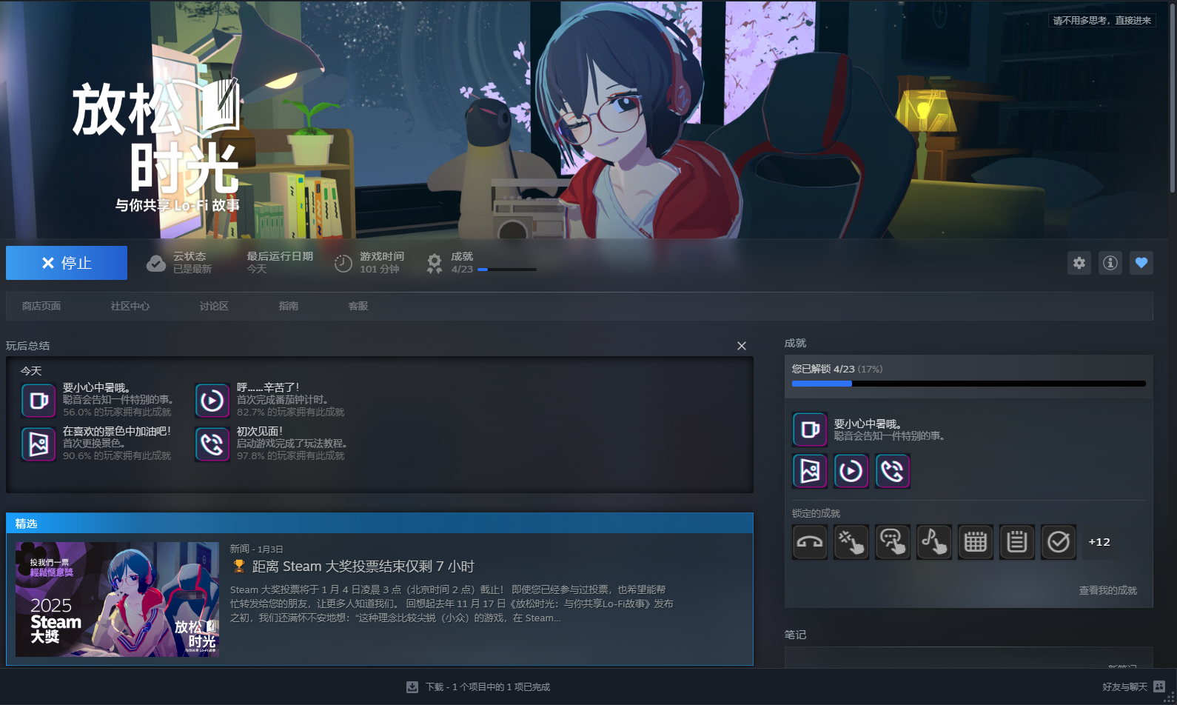Screen dimensions: 1177x705
Task: Click locked chat-bubble-tap achievement icon
Action: tap(893, 542)
